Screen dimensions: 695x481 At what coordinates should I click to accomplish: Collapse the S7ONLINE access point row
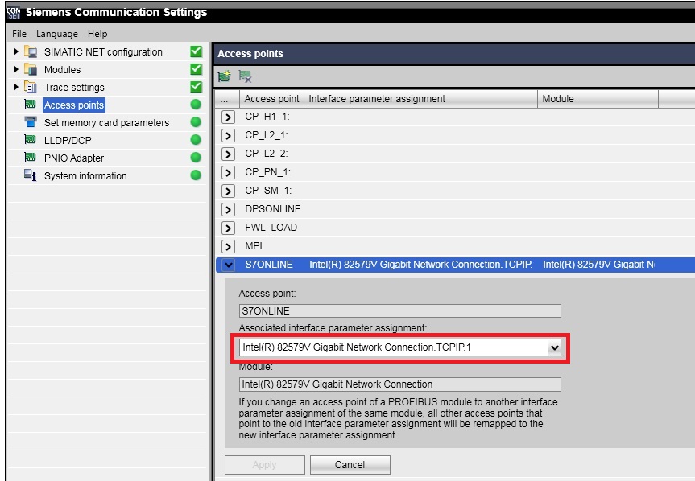point(228,265)
